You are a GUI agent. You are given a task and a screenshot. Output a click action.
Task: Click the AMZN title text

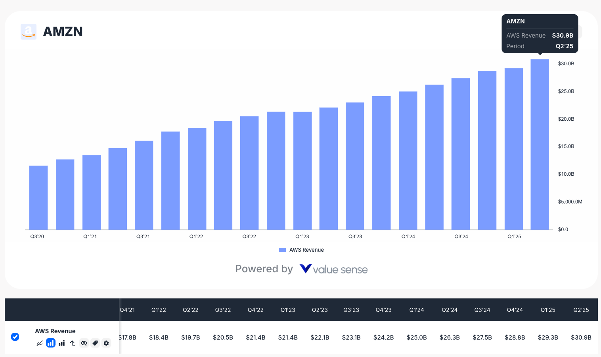63,32
